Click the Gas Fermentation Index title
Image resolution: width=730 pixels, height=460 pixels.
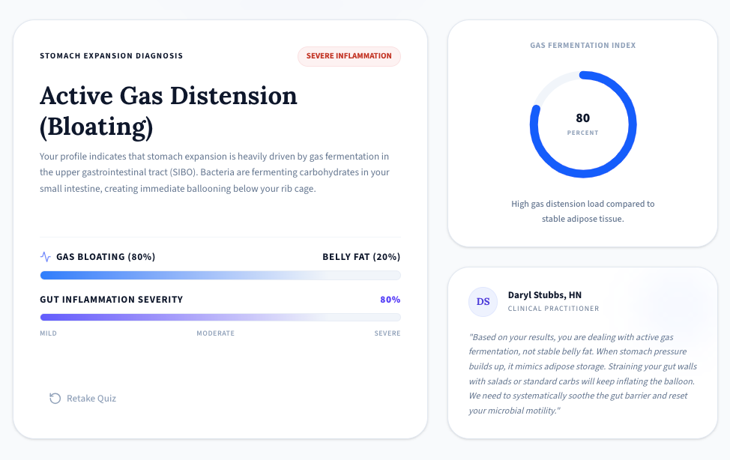(583, 45)
